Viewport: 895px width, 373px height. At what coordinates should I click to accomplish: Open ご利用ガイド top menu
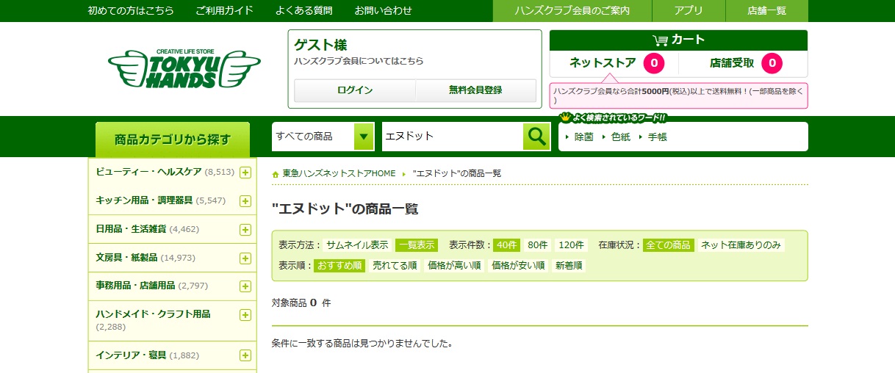pyautogui.click(x=225, y=10)
